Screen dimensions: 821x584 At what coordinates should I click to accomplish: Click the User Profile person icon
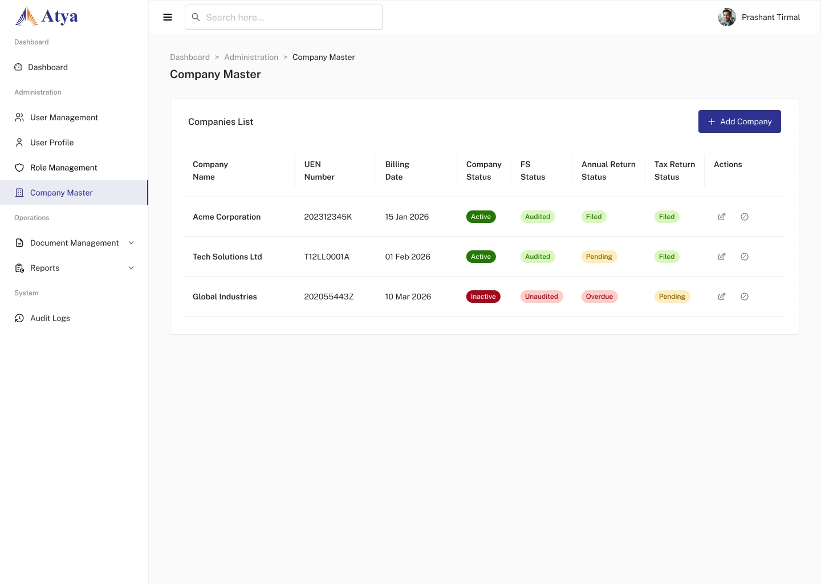click(19, 143)
